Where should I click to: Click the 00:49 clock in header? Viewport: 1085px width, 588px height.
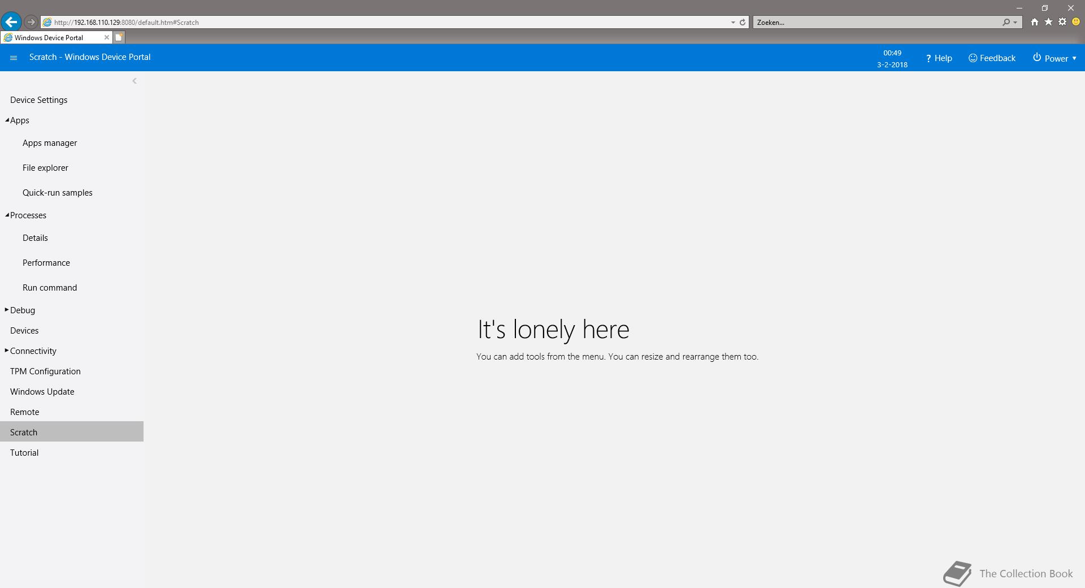coord(892,53)
